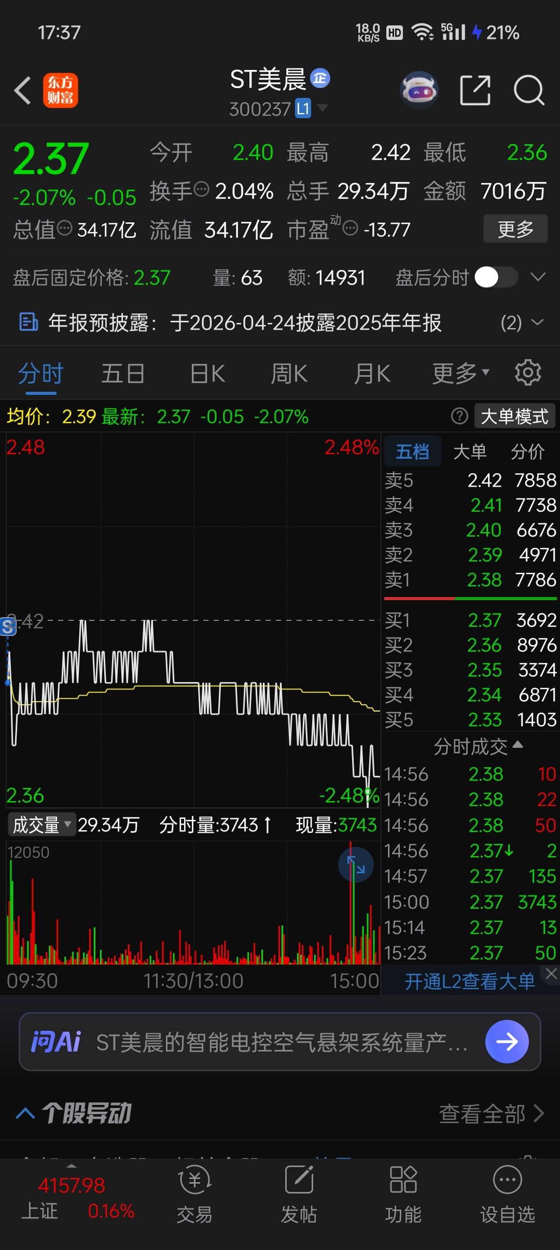
Task: Tap the 买5 2.33 order row
Action: pos(470,719)
